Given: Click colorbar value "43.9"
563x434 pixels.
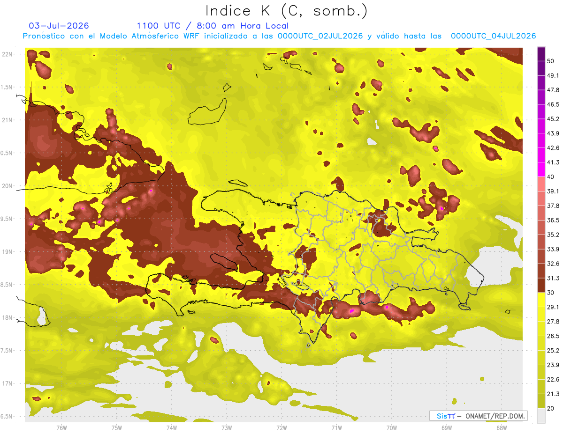Looking at the screenshot, I should (x=553, y=133).
